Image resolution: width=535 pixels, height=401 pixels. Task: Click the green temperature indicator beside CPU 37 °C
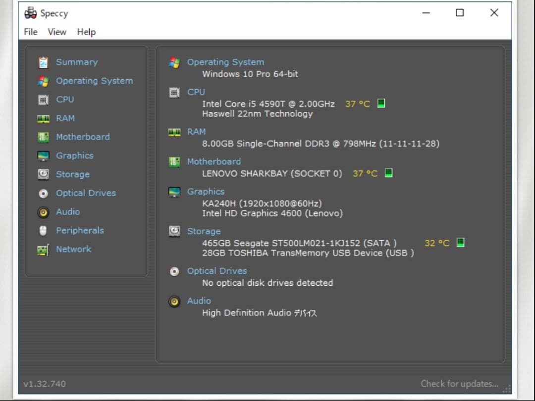(x=381, y=103)
